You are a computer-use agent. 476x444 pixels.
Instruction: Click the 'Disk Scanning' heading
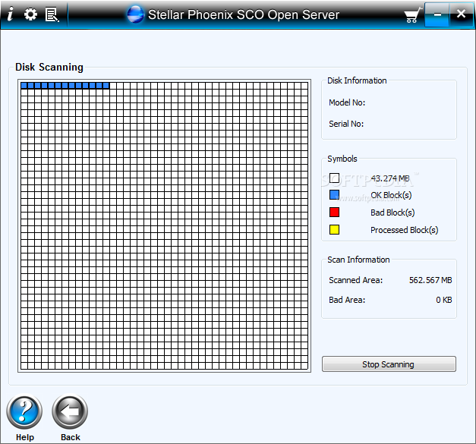point(49,67)
